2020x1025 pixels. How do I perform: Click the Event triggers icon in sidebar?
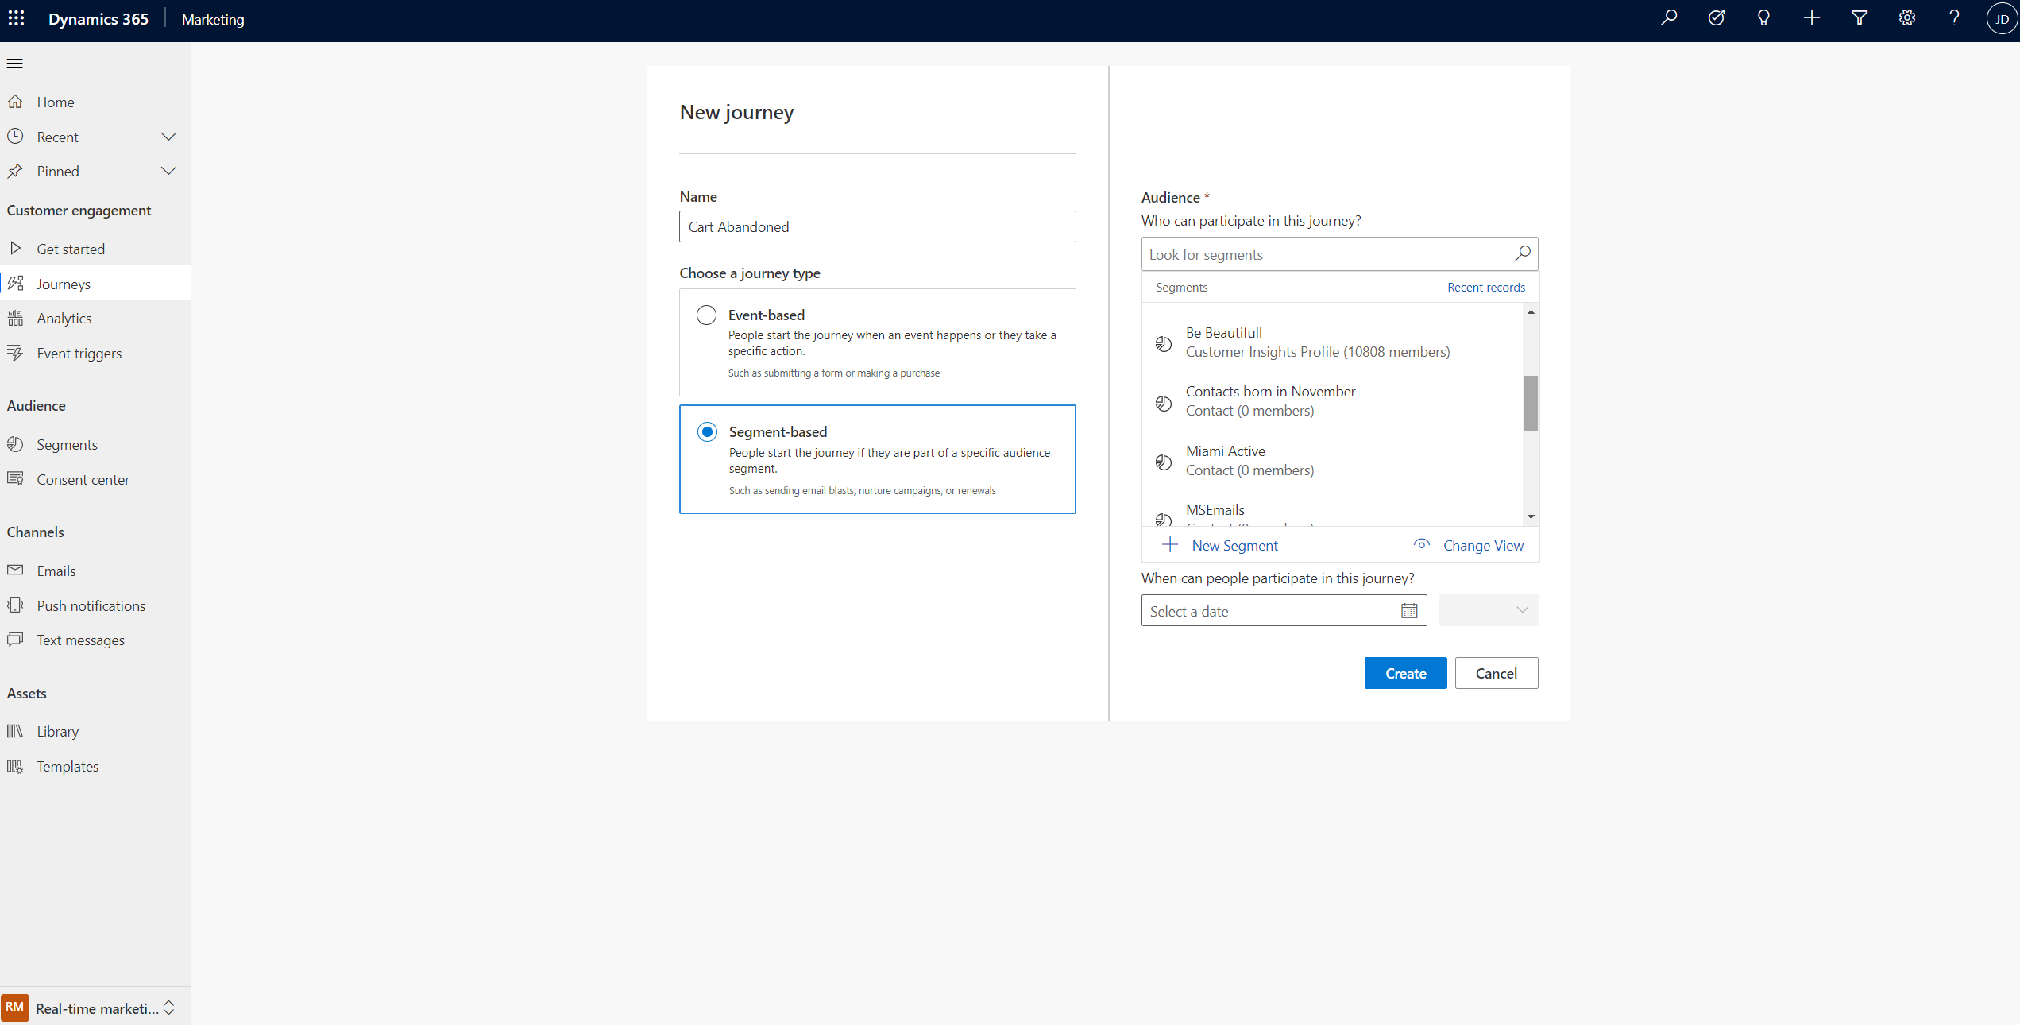[17, 352]
